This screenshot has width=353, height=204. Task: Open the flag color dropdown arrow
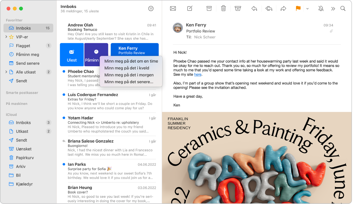click(307, 9)
